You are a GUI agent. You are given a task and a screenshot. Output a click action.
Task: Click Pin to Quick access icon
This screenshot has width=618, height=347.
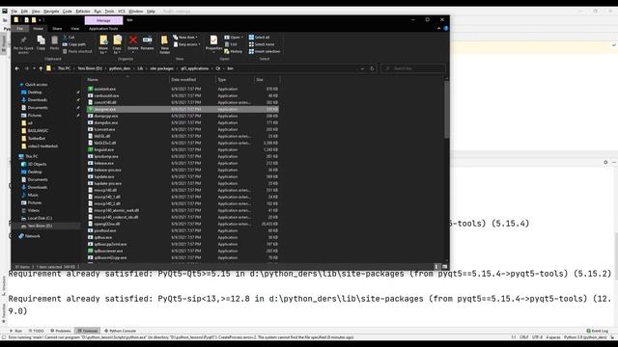23,40
